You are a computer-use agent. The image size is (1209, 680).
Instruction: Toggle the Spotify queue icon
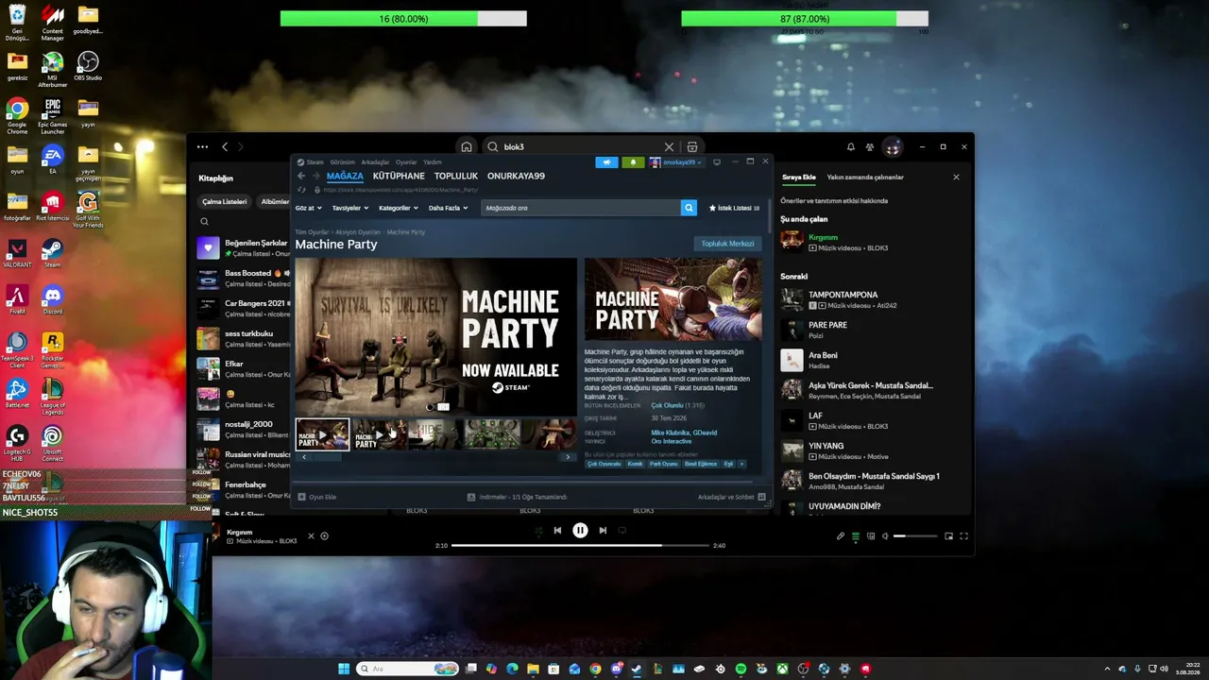pyautogui.click(x=856, y=535)
